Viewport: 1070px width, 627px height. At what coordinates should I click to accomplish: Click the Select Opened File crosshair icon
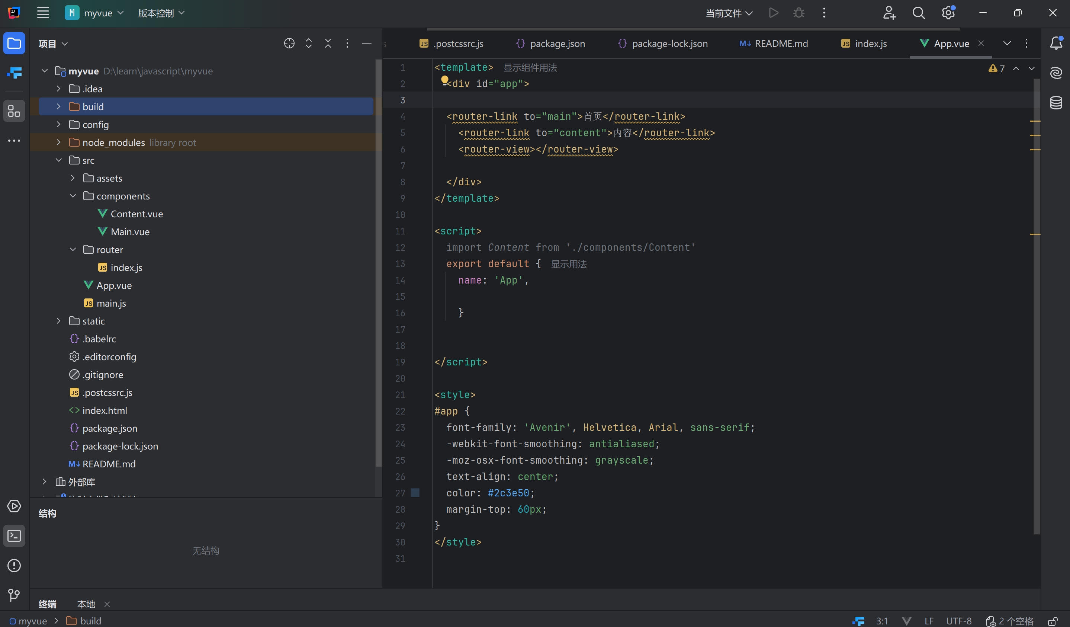(289, 43)
